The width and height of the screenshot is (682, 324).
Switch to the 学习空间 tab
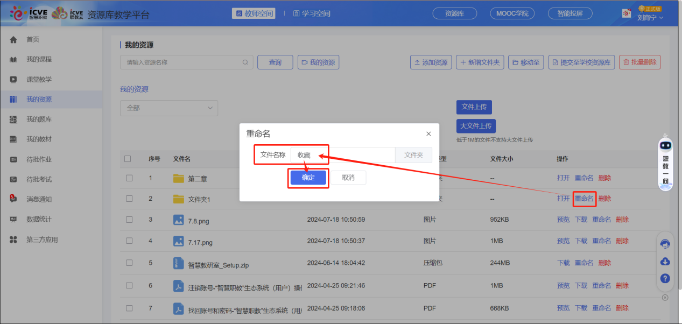click(312, 13)
